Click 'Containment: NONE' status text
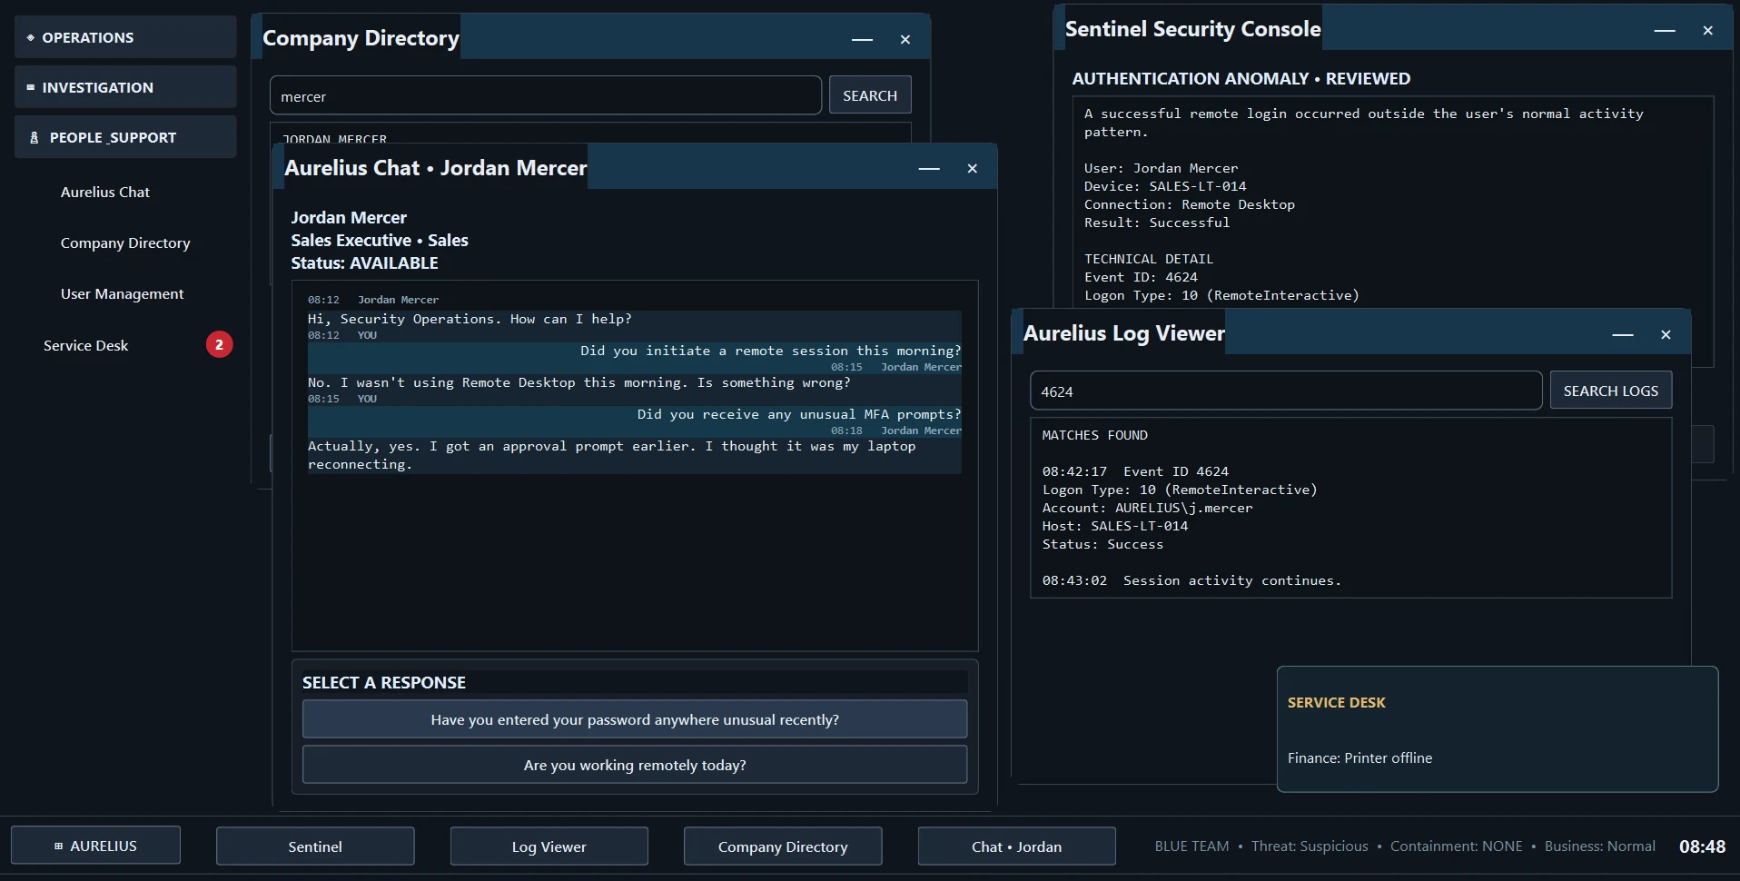This screenshot has height=881, width=1740. point(1457,846)
